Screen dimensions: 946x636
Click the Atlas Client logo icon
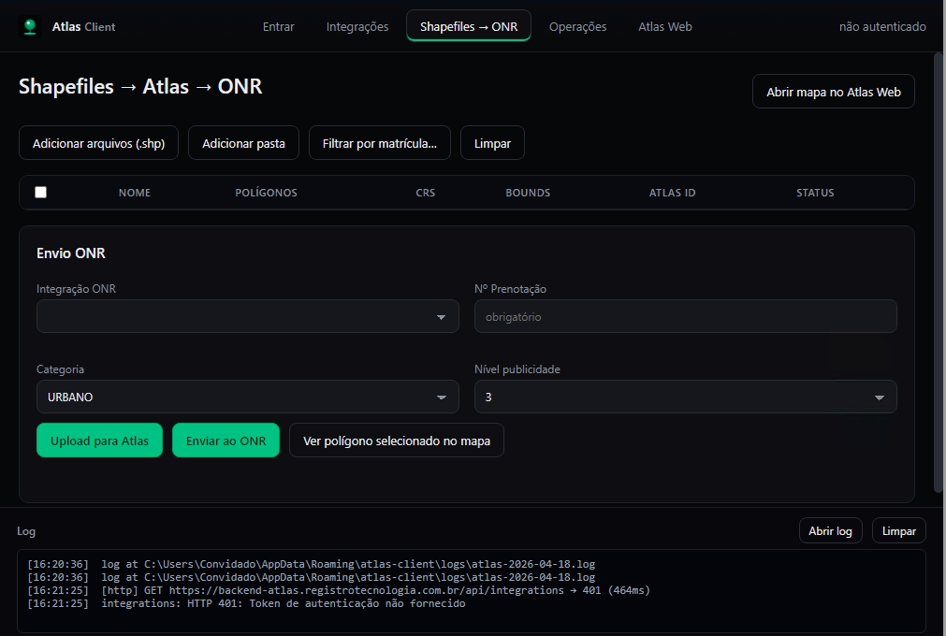[30, 26]
